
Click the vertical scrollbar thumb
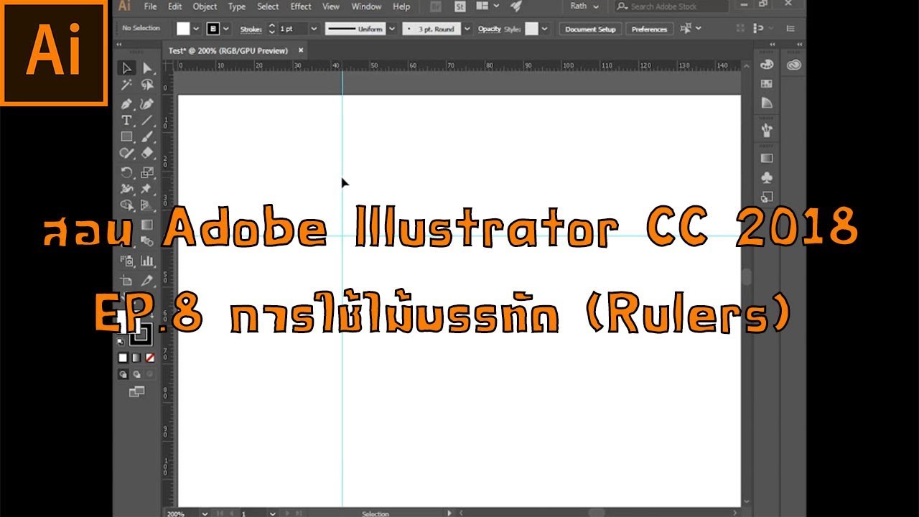(x=747, y=276)
